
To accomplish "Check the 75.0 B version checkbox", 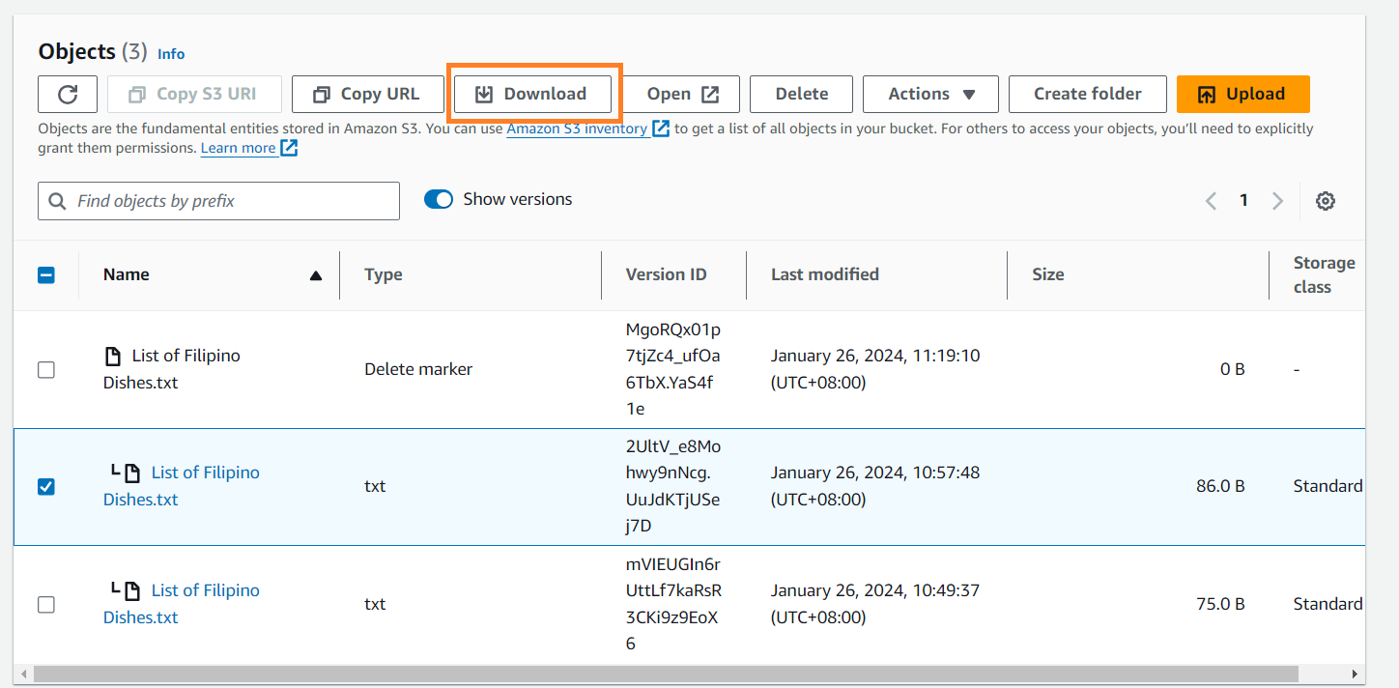I will click(x=46, y=605).
